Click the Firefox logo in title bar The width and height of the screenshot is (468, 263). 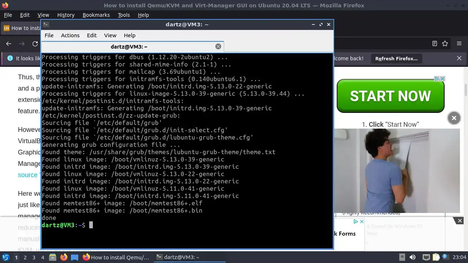pos(5,5)
